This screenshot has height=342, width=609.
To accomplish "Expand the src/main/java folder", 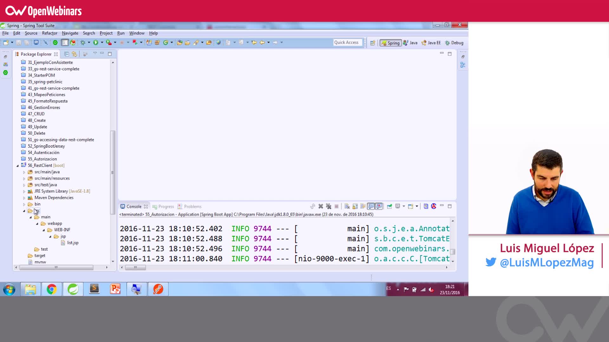I will (24, 172).
